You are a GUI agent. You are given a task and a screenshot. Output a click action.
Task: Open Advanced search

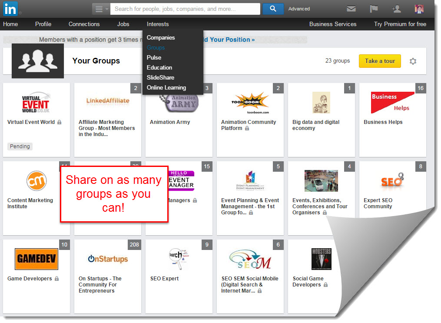pos(299,9)
